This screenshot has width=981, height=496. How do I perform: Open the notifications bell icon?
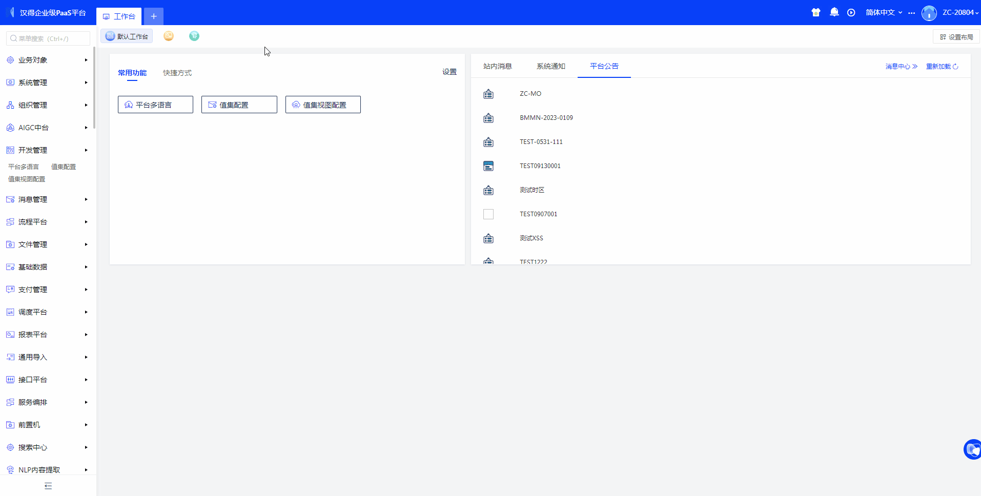coord(834,12)
